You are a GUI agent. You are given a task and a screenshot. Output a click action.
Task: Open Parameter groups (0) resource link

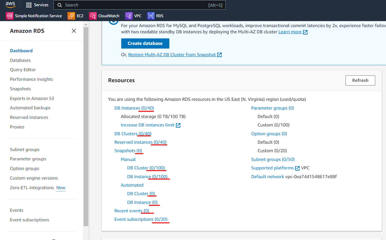pyautogui.click(x=272, y=108)
